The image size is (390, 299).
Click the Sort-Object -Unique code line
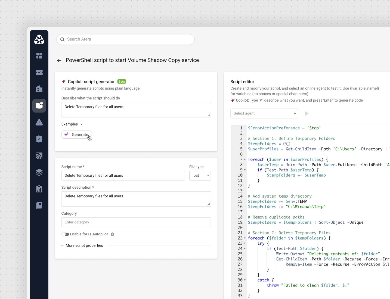coord(306,222)
